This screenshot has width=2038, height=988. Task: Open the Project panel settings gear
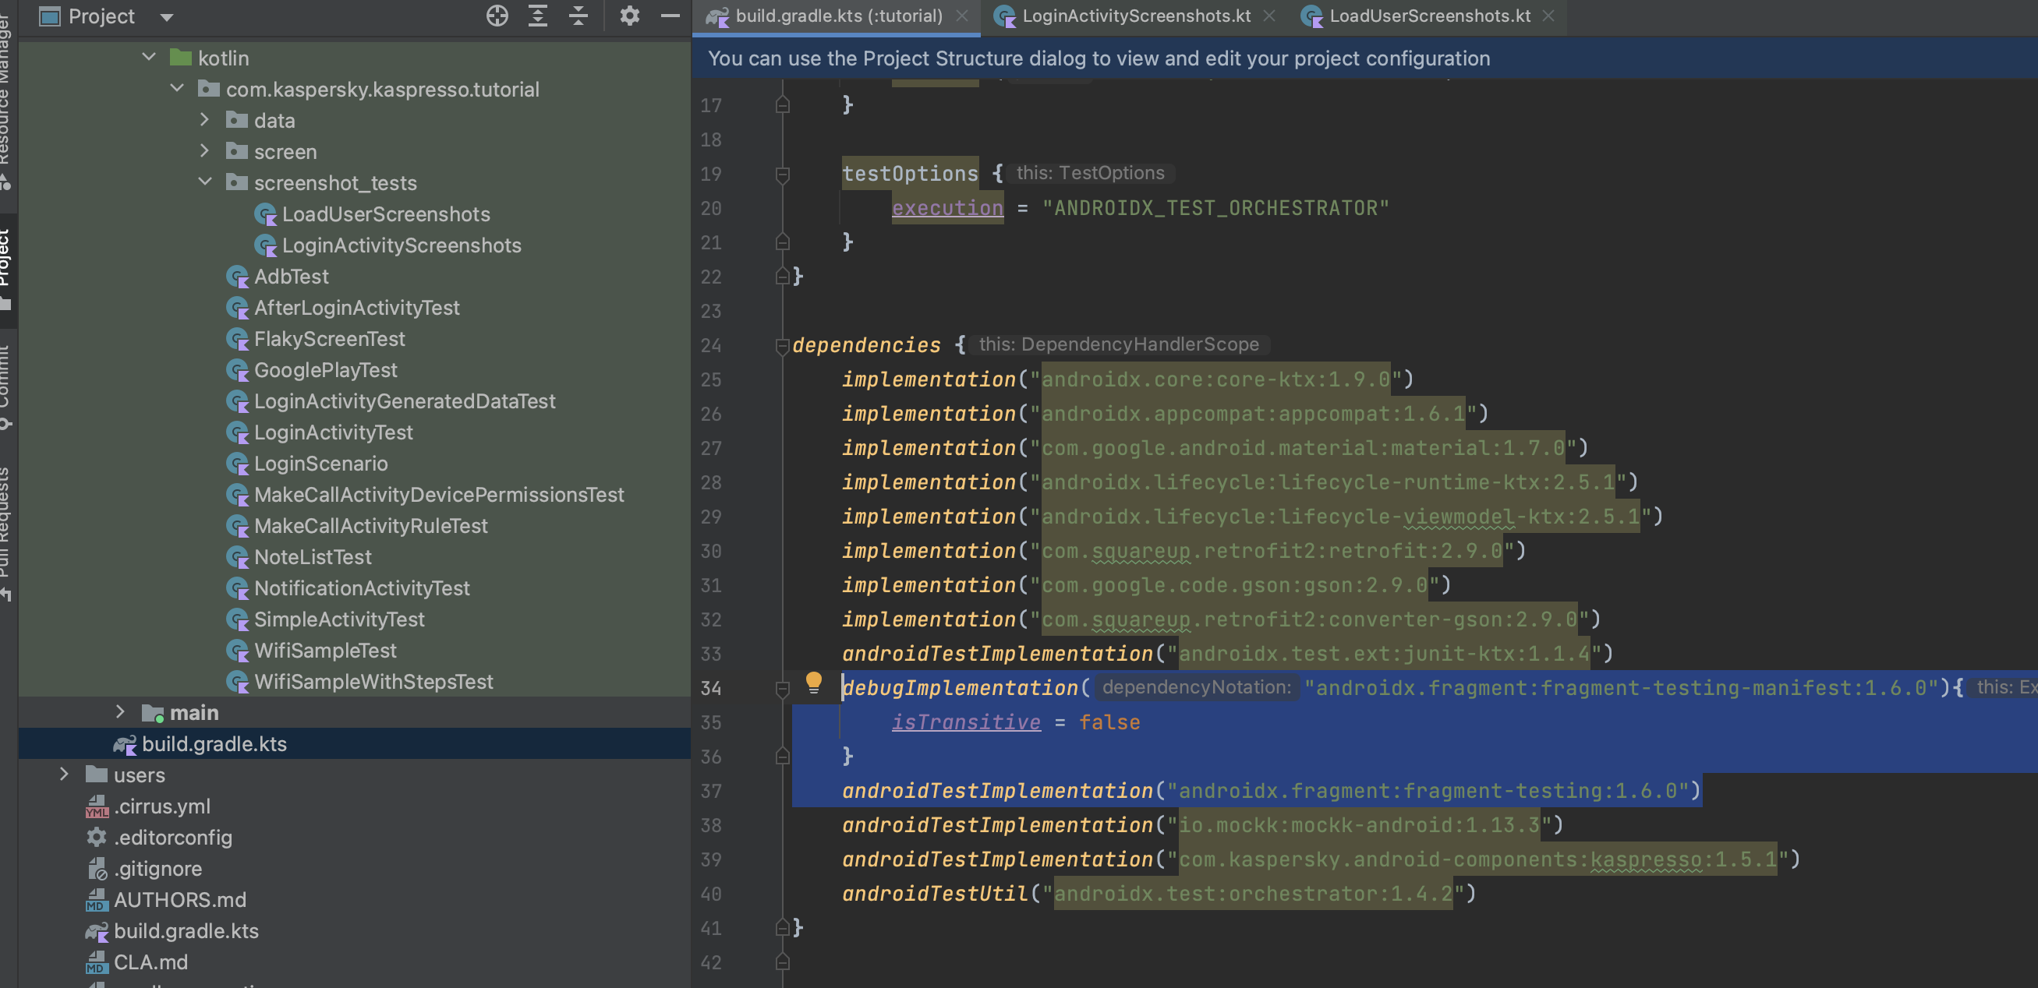point(630,16)
